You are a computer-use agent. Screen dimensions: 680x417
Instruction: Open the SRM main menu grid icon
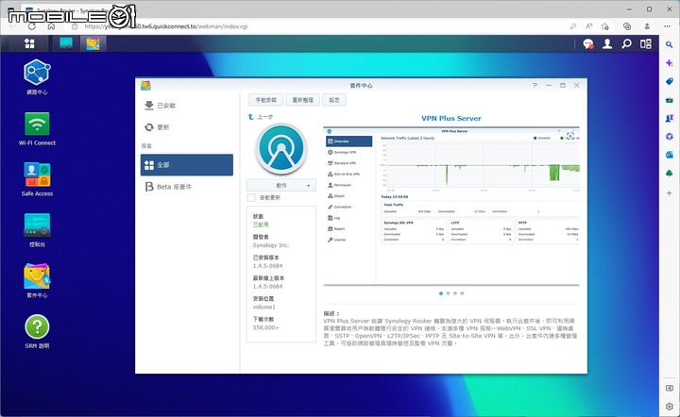pos(29,43)
